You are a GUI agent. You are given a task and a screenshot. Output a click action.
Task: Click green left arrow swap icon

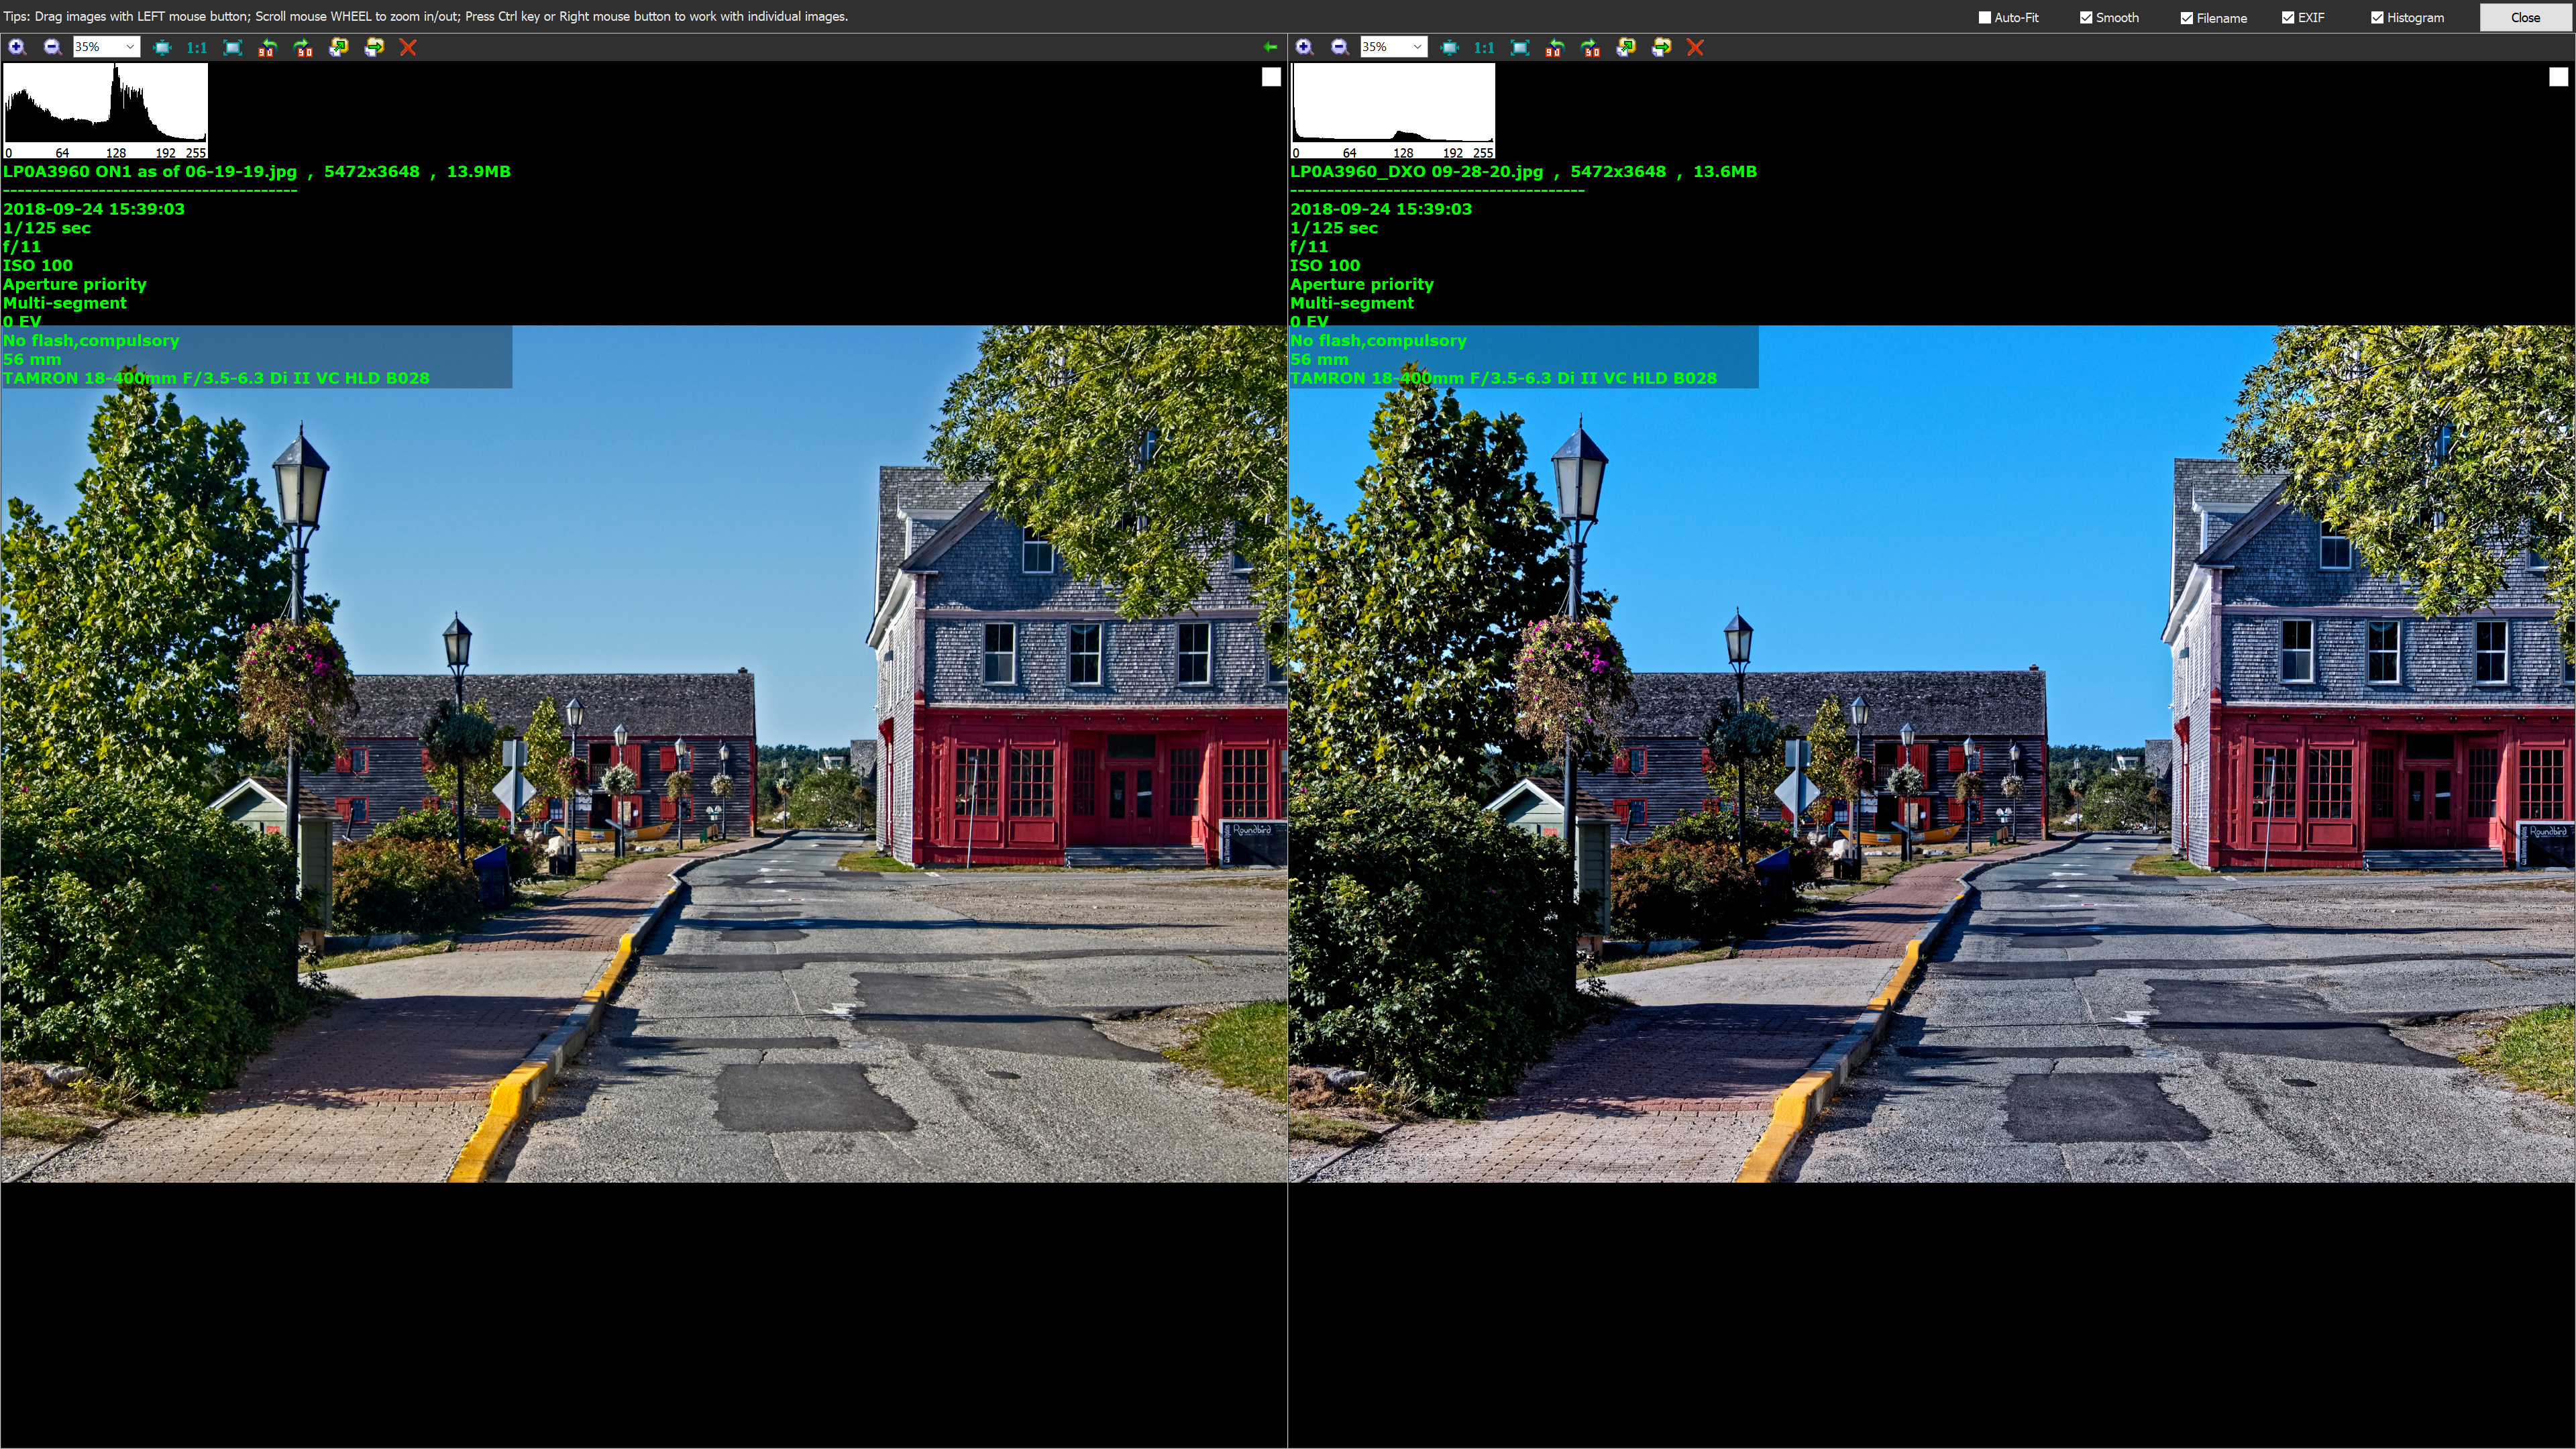point(1269,47)
